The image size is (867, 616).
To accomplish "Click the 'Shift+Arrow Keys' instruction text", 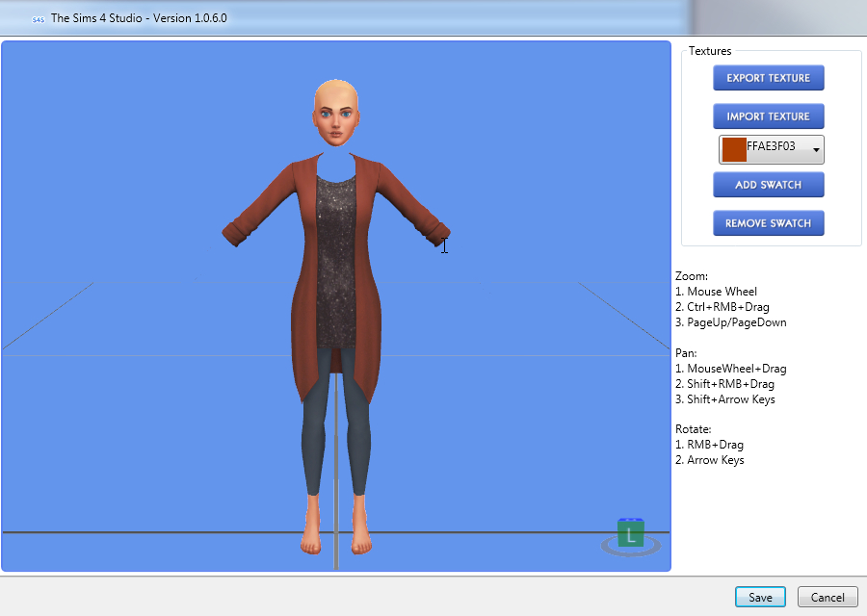I will pyautogui.click(x=731, y=399).
